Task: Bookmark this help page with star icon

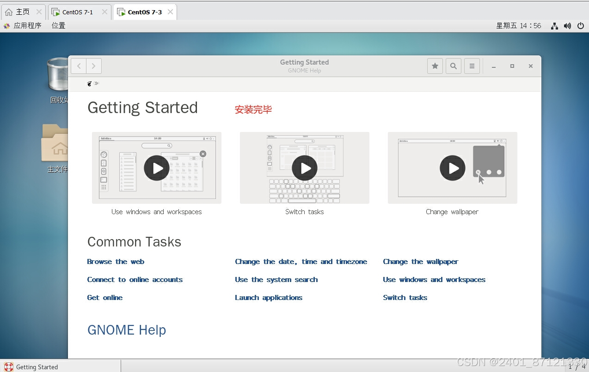Action: coord(435,66)
